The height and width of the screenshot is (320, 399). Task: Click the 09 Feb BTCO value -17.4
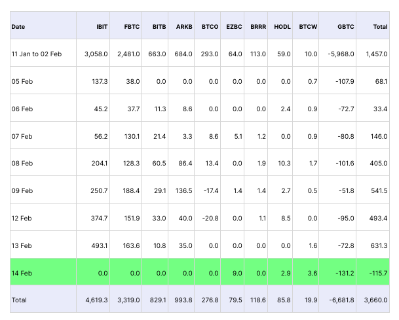tap(210, 190)
